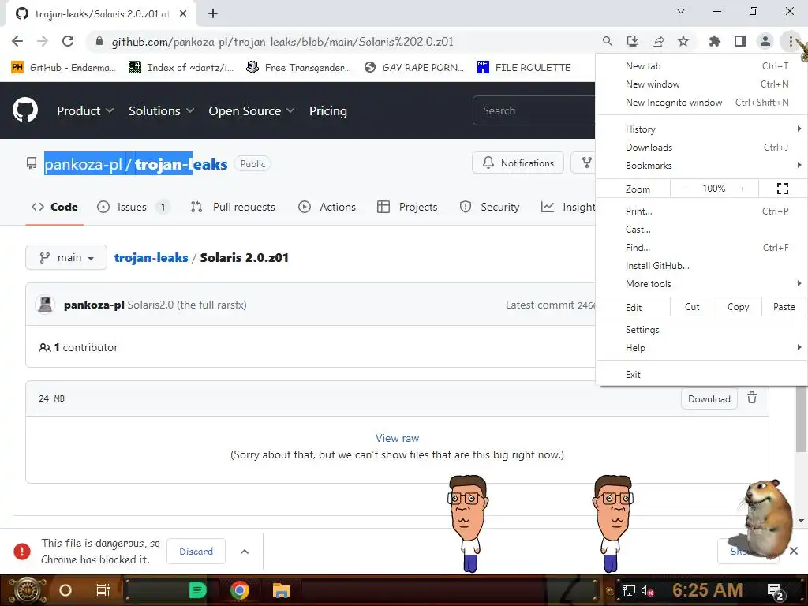
Task: Click the Notifications button
Action: pyautogui.click(x=518, y=163)
